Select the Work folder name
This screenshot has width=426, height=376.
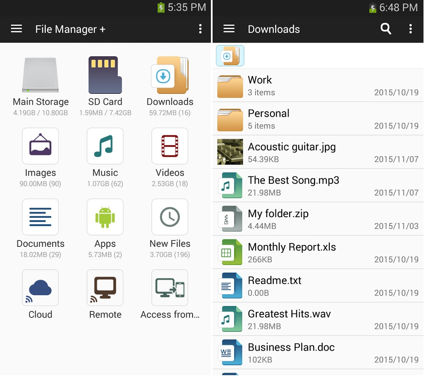tap(260, 80)
